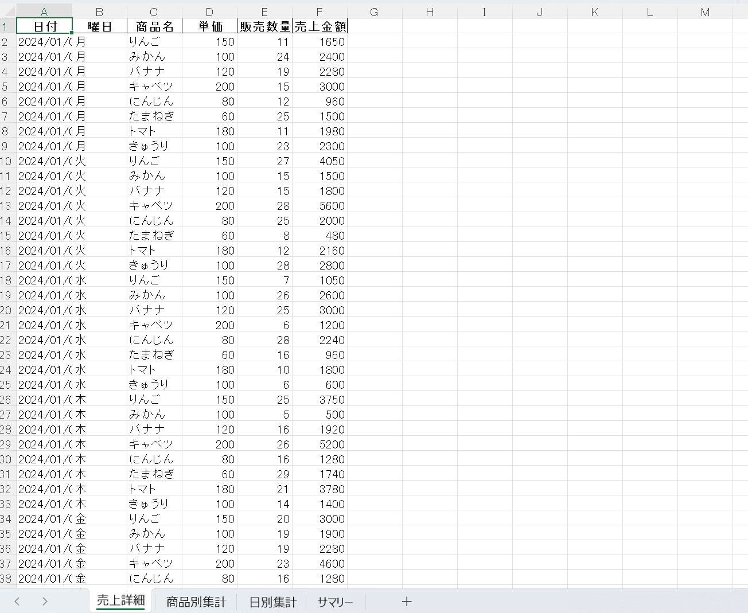
Task: Click the 商品名 header cell
Action: coord(154,26)
